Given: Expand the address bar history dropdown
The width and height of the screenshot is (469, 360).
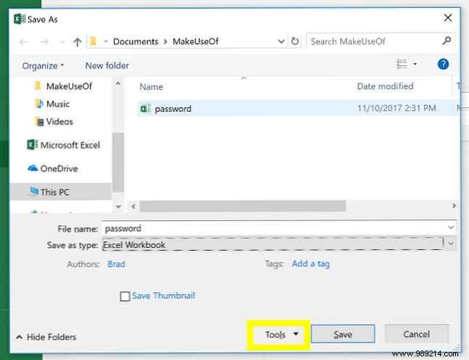Looking at the screenshot, I should [281, 41].
